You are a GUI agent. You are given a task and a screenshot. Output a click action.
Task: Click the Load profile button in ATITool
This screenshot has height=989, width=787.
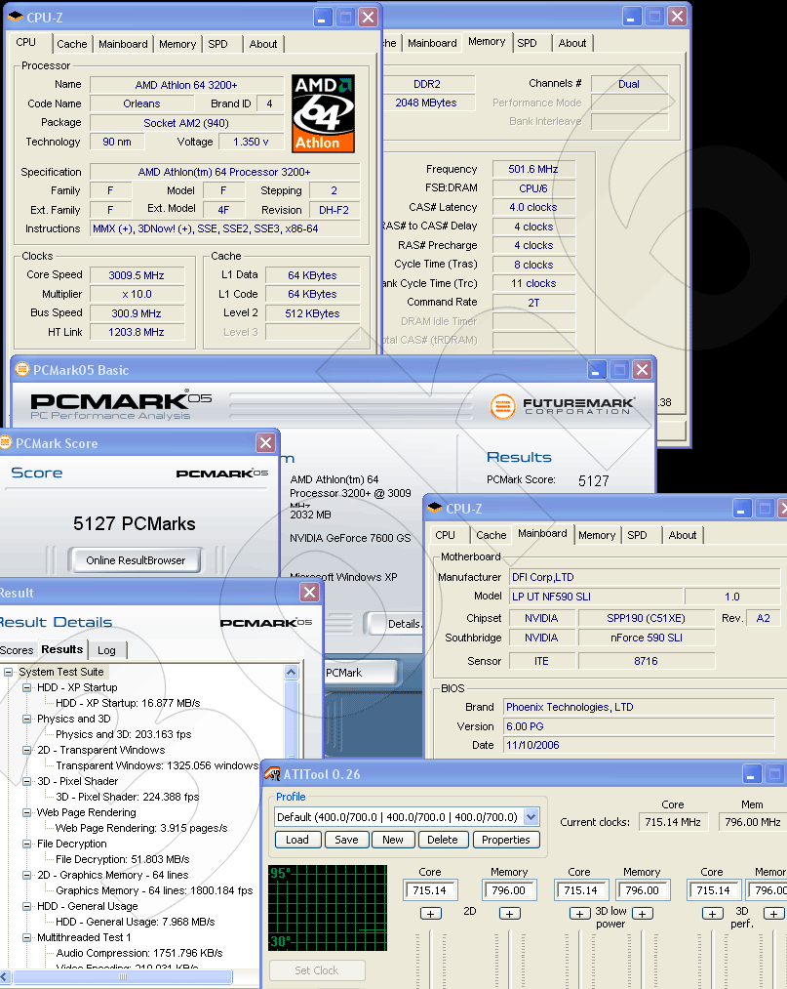click(297, 840)
